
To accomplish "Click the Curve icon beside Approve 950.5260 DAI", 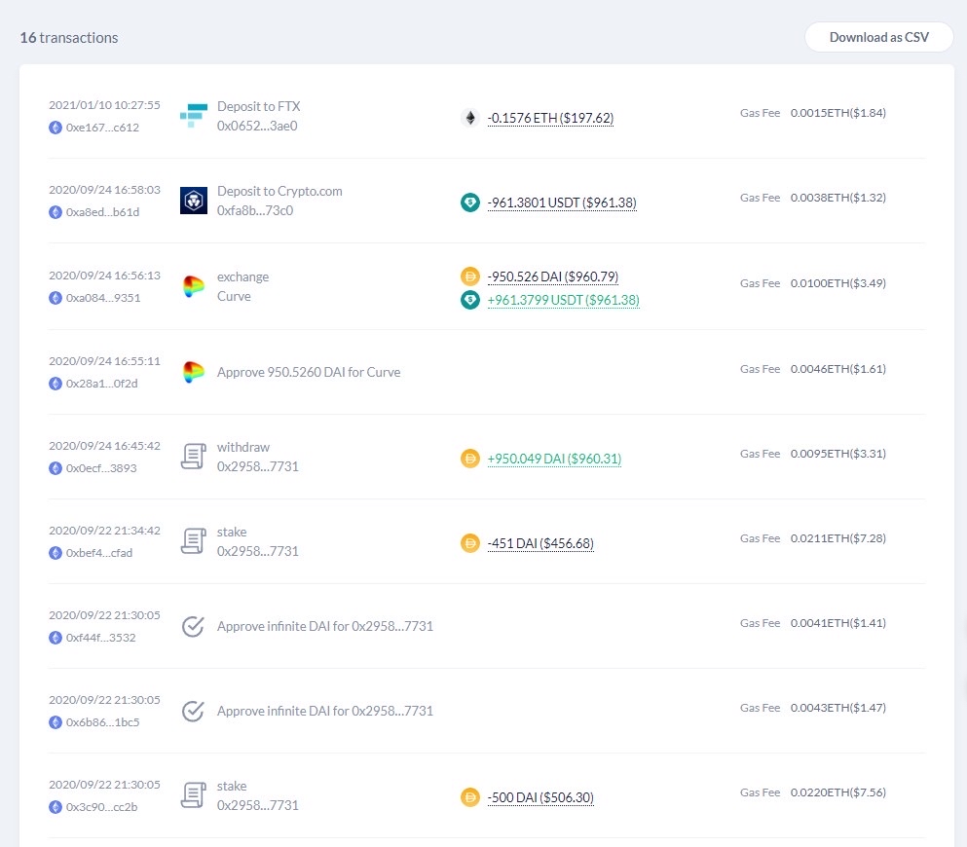I will tap(194, 372).
